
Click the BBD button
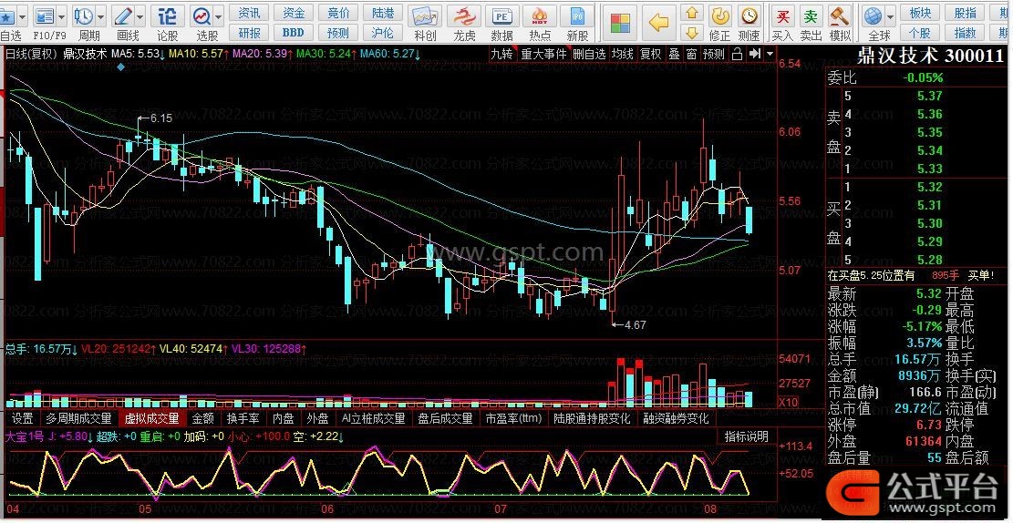click(x=294, y=32)
